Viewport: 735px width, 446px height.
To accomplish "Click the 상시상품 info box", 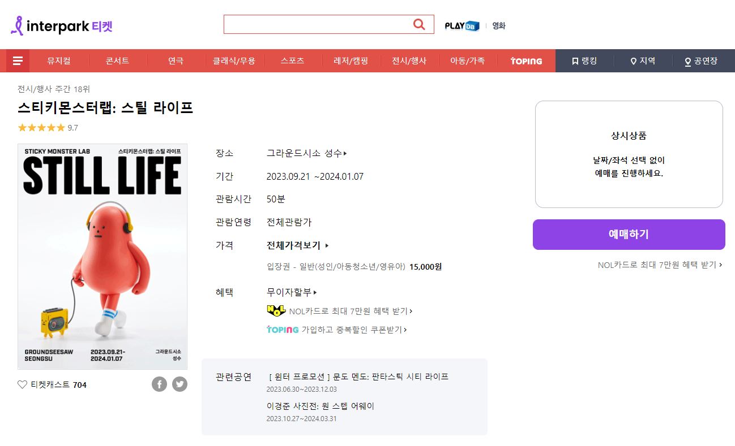I will coord(629,154).
